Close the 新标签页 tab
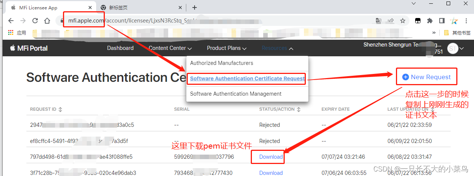This screenshot has height=176, width=474. tap(180, 8)
